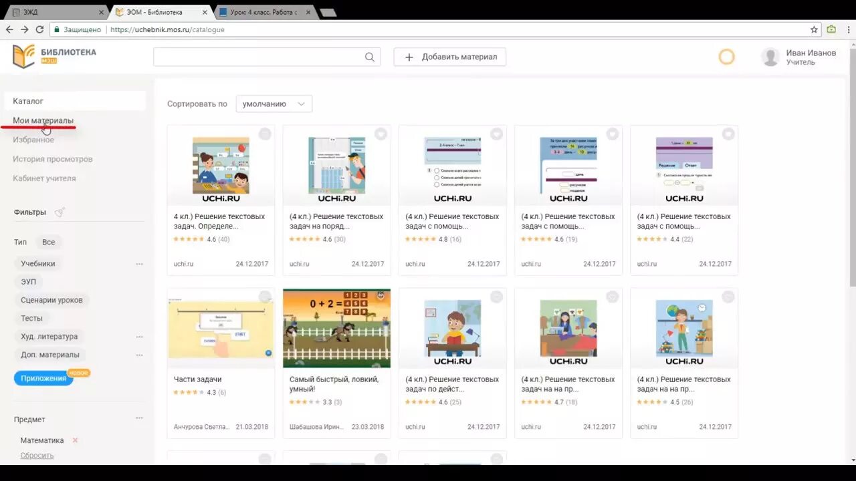
Task: Filter by Учебники type
Action: click(x=38, y=264)
